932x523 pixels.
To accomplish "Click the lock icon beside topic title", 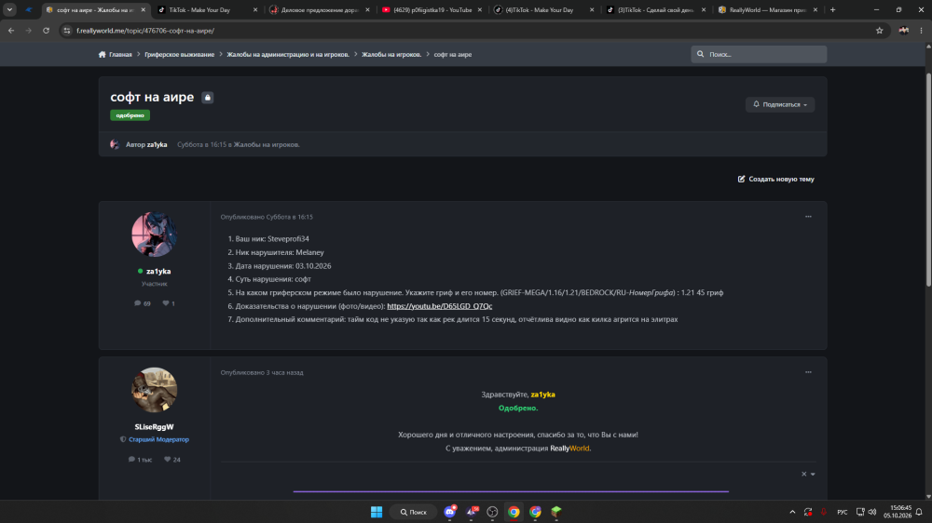I will pyautogui.click(x=207, y=98).
